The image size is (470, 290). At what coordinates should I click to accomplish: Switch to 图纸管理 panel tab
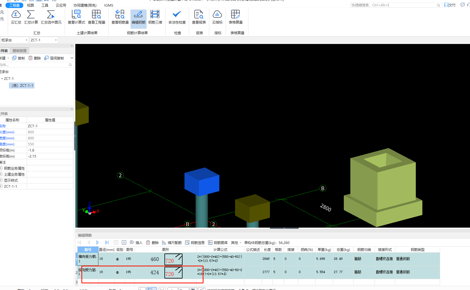tap(20, 51)
